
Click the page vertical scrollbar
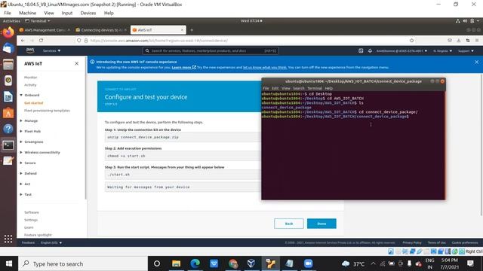pos(481,145)
